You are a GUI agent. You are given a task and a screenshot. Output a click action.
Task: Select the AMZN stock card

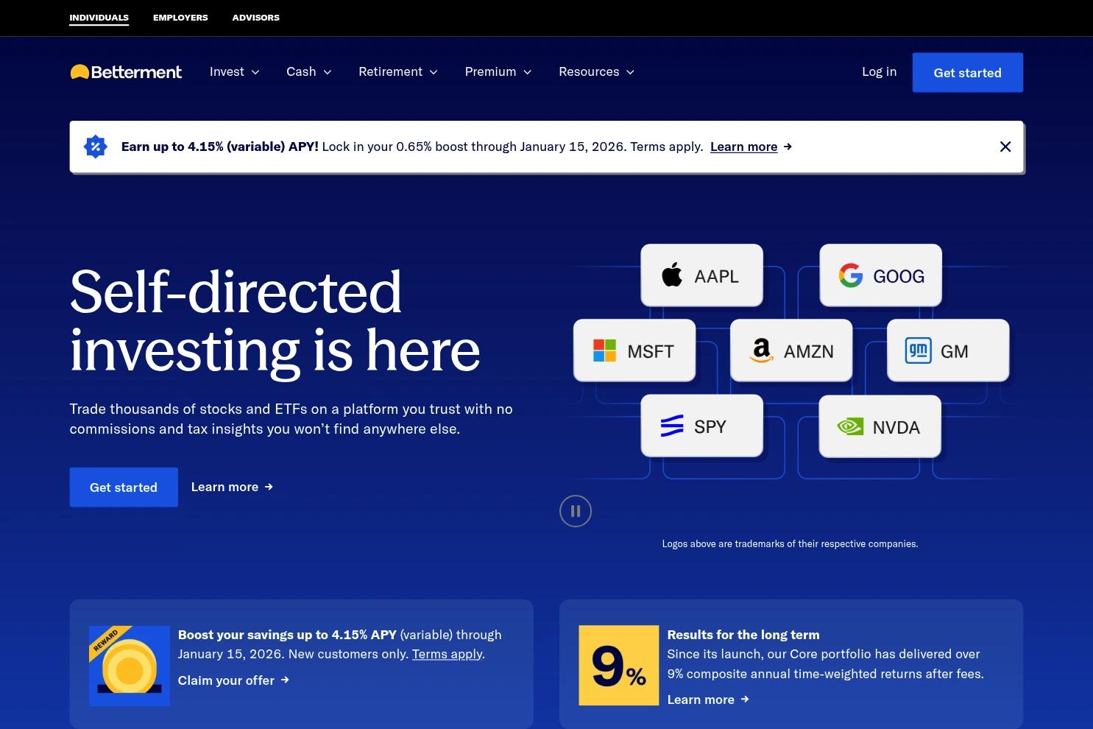coord(791,351)
